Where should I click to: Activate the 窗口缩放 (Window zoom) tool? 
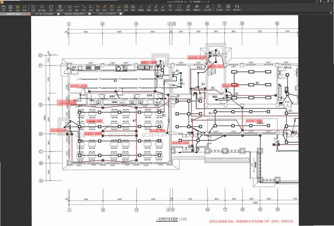coord(42,8)
